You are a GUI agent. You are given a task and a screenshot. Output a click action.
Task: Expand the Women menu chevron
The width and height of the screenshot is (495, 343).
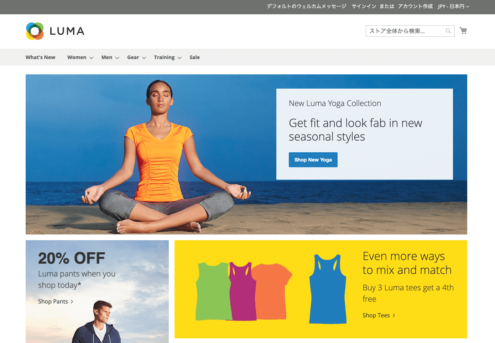coord(92,58)
